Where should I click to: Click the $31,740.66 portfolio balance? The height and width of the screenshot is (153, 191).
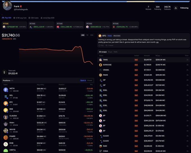[11, 35]
